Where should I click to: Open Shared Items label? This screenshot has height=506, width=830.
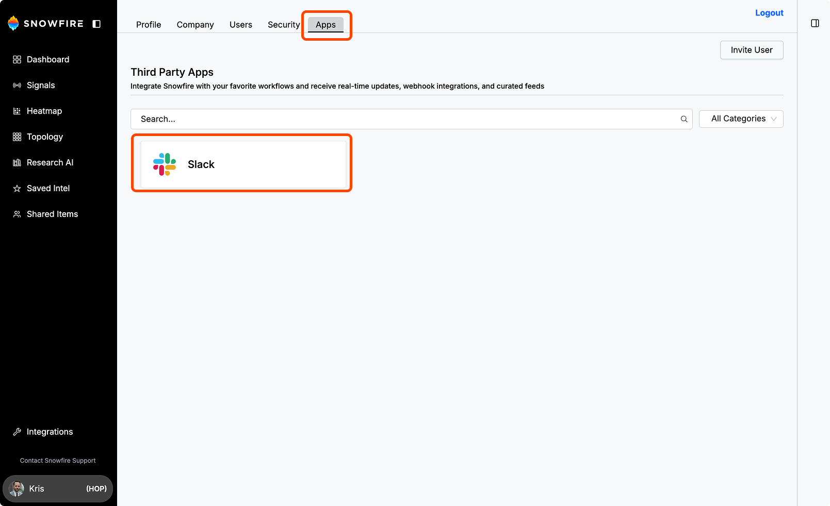[x=52, y=214]
